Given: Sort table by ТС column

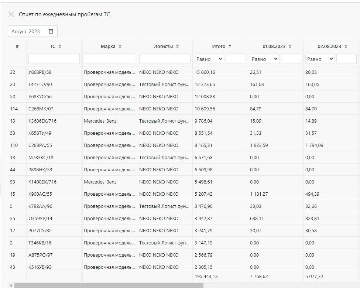Looking at the screenshot, I should 60,47.
